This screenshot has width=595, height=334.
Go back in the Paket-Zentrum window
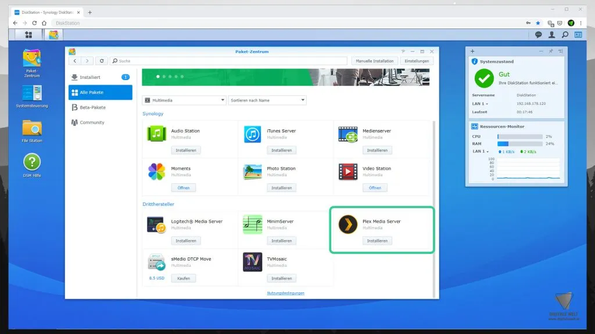[75, 61]
